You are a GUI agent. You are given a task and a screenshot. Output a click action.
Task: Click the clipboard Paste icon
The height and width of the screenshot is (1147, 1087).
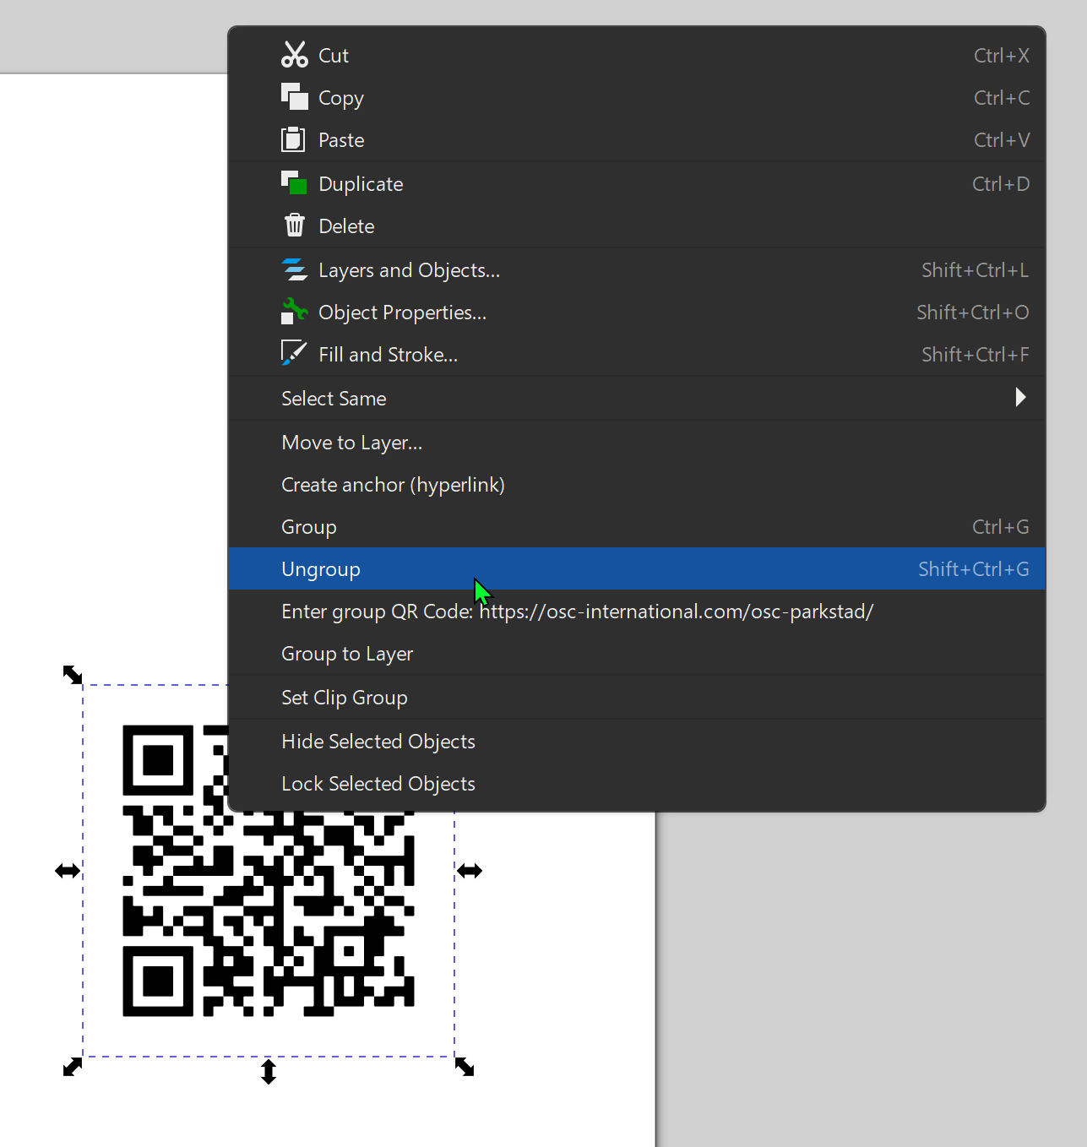(294, 139)
